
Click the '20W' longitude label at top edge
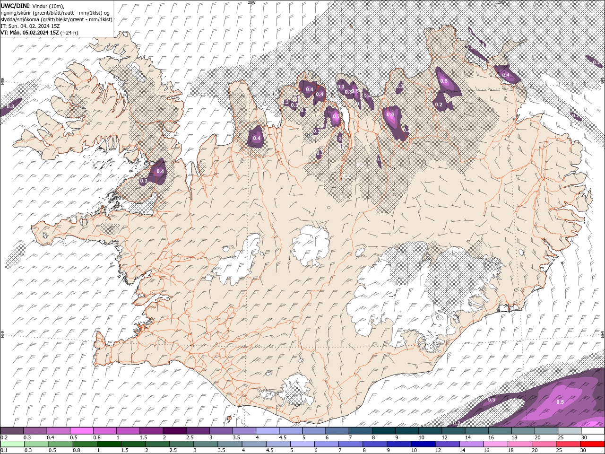(x=251, y=2)
